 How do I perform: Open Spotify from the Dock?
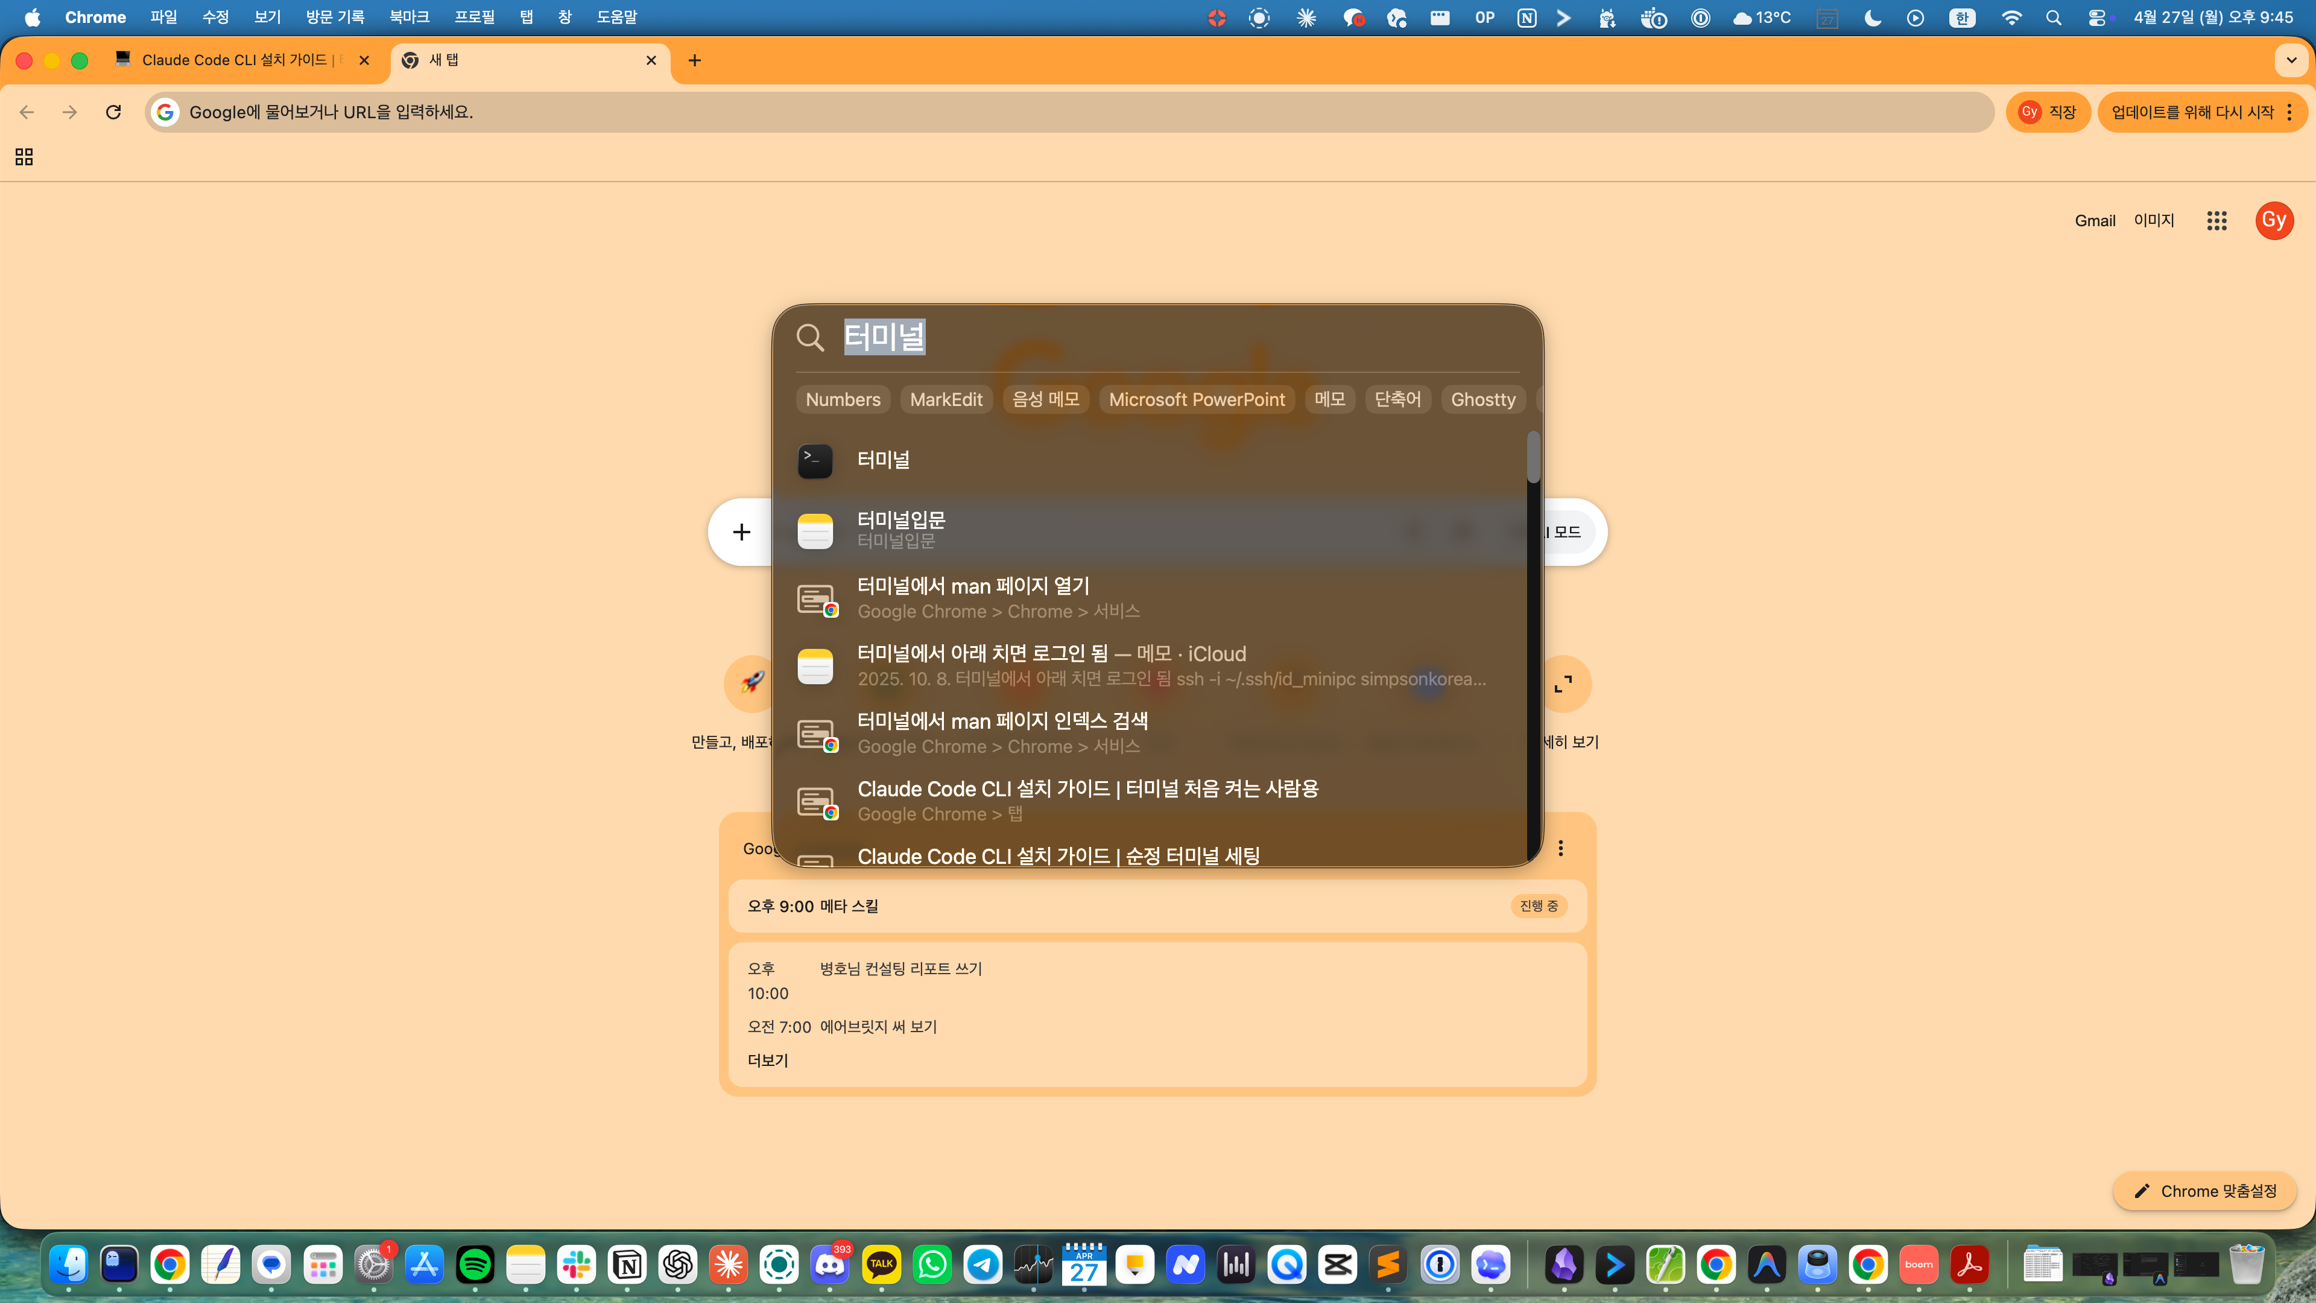coord(474,1265)
